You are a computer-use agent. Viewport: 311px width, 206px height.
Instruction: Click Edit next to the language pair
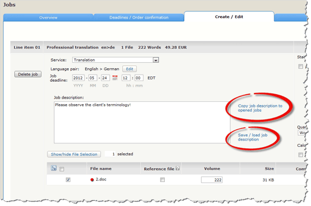(129, 69)
